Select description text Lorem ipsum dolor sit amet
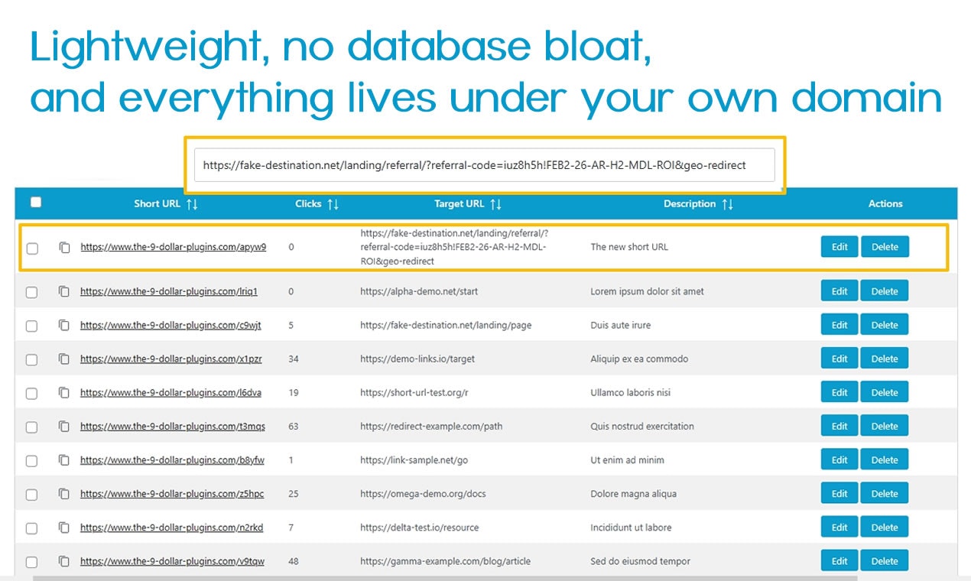Image resolution: width=971 pixels, height=581 pixels. click(647, 291)
